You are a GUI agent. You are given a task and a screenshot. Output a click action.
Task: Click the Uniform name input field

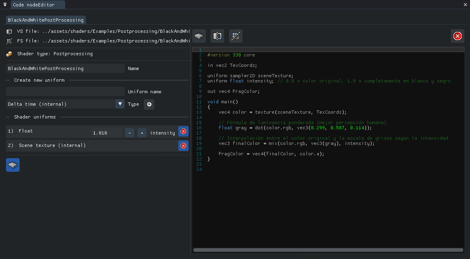pyautogui.click(x=65, y=91)
